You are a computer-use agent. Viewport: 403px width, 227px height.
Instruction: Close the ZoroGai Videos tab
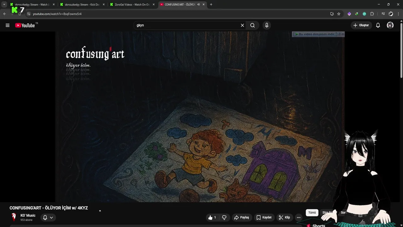pyautogui.click(x=154, y=4)
